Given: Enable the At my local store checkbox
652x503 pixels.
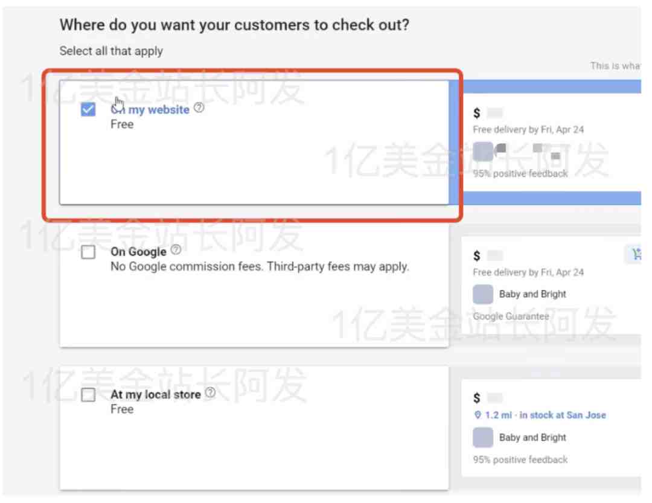Looking at the screenshot, I should click(x=88, y=394).
